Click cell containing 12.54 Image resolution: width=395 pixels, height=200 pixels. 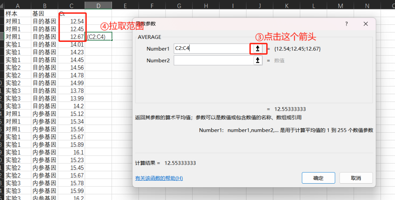click(72, 21)
